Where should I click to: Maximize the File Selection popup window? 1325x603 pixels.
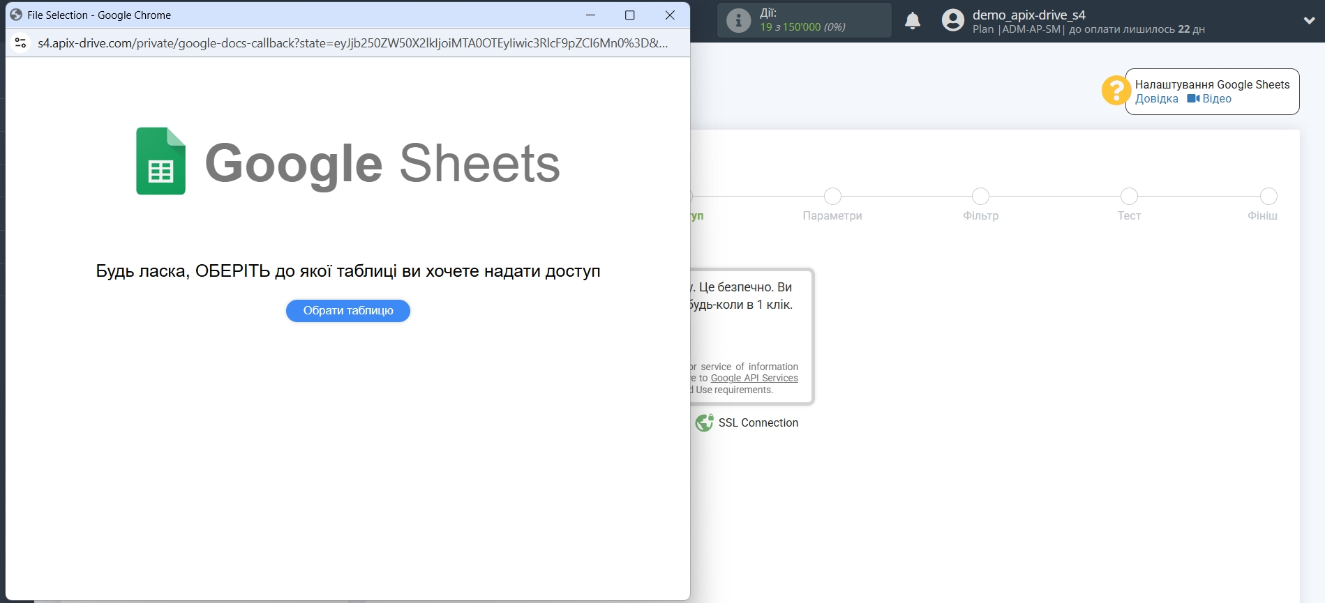tap(630, 15)
